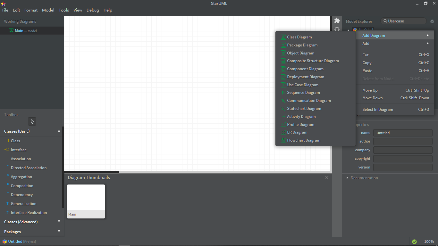The height and width of the screenshot is (246, 438).
Task: Click the company input field
Action: point(403,150)
